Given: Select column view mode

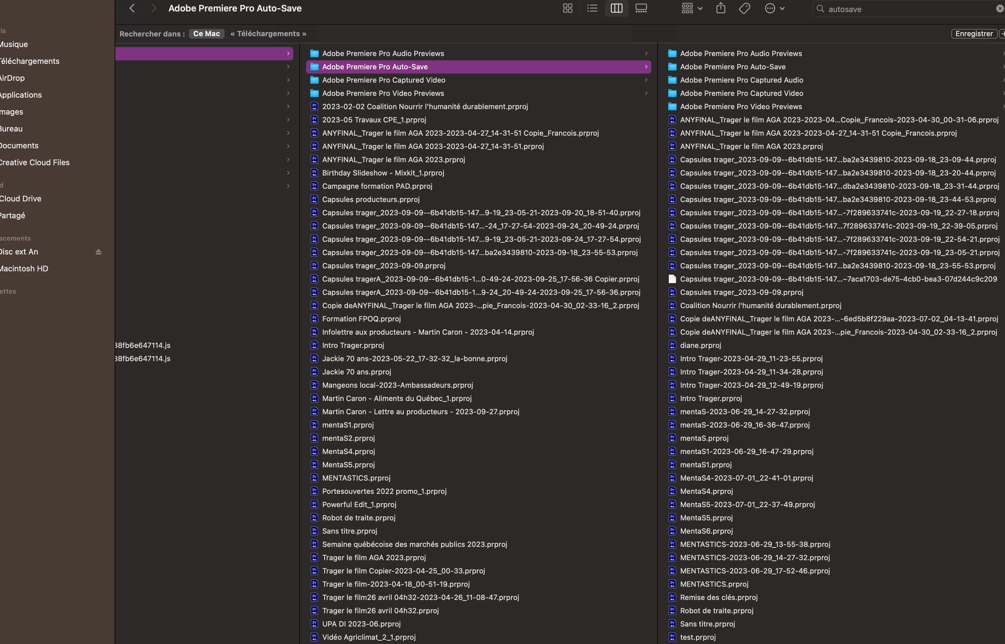Looking at the screenshot, I should pos(616,8).
